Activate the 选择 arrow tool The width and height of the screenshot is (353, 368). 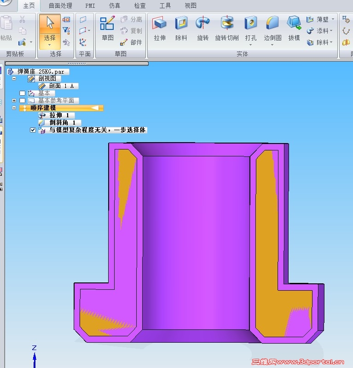(50, 28)
